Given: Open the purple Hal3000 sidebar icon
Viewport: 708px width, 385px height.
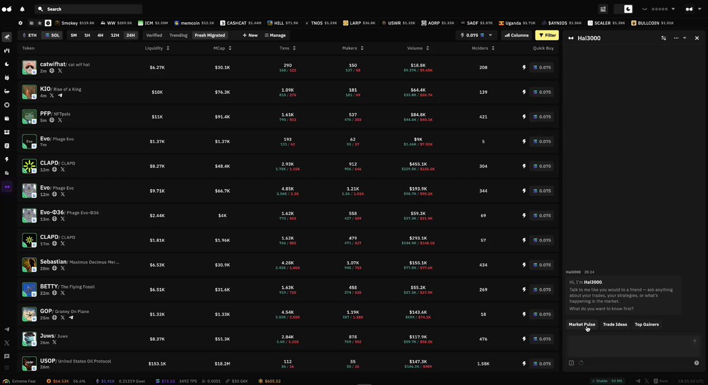Looking at the screenshot, I should click(x=7, y=186).
